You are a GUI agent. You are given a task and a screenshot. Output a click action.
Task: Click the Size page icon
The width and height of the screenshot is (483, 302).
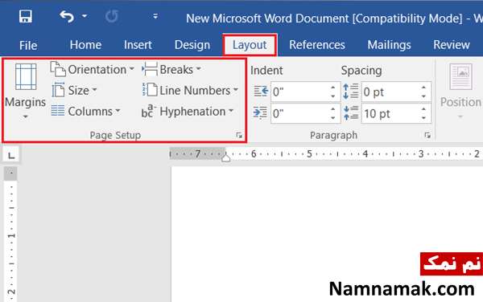pyautogui.click(x=58, y=90)
